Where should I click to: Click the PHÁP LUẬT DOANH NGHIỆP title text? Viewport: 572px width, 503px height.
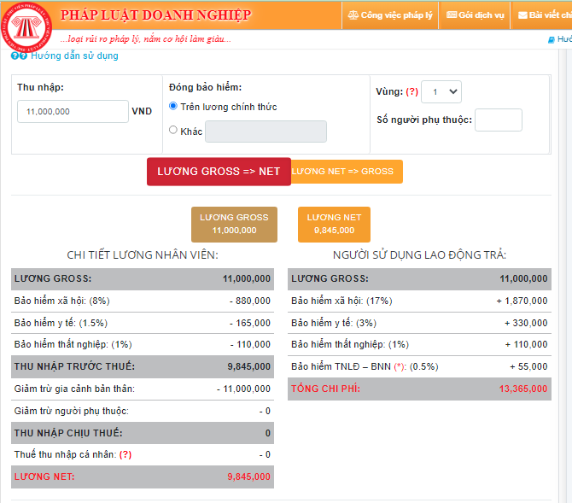coord(155,15)
